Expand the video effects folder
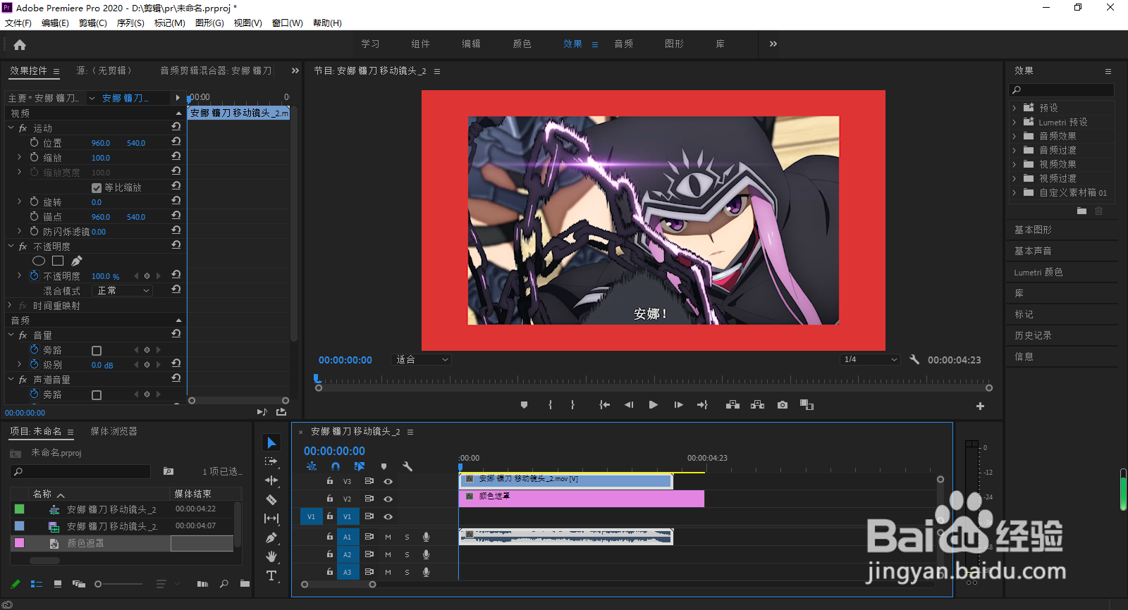 (x=1014, y=164)
